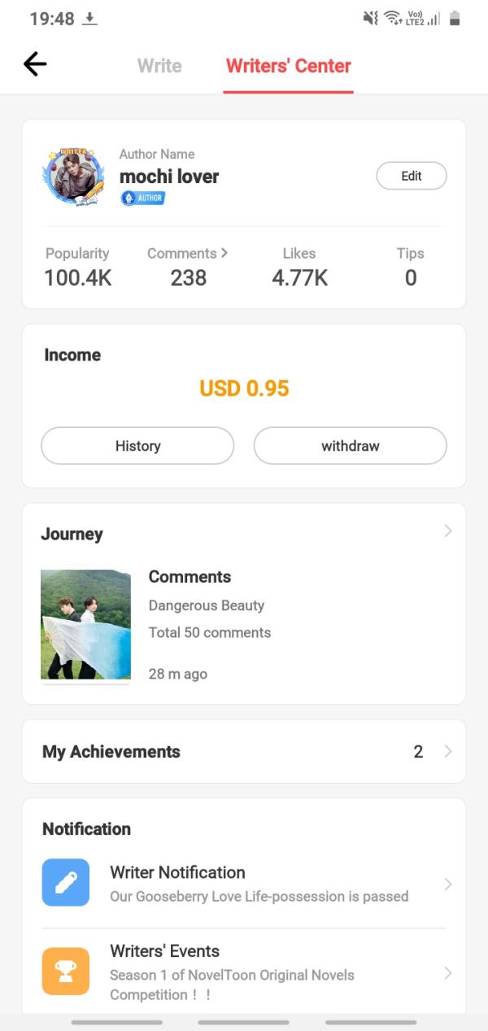Tap the withdraw button
488x1031 pixels.
point(350,446)
